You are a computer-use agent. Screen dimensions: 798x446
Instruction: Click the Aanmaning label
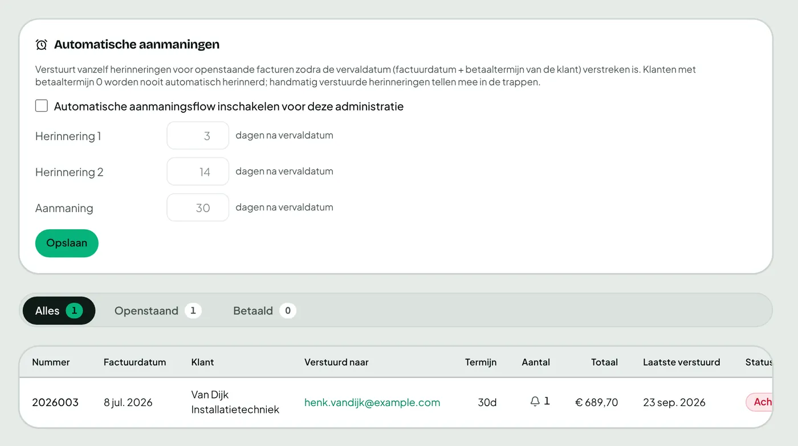pos(64,208)
